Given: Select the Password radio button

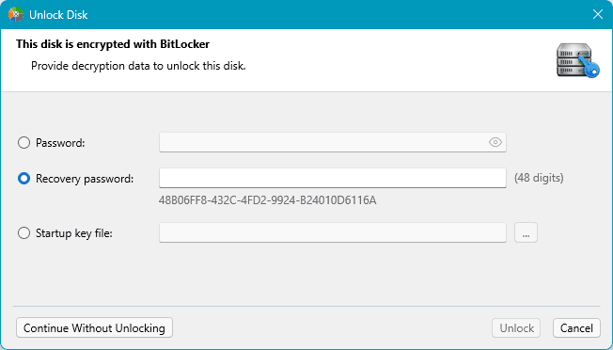Looking at the screenshot, I should (x=24, y=143).
